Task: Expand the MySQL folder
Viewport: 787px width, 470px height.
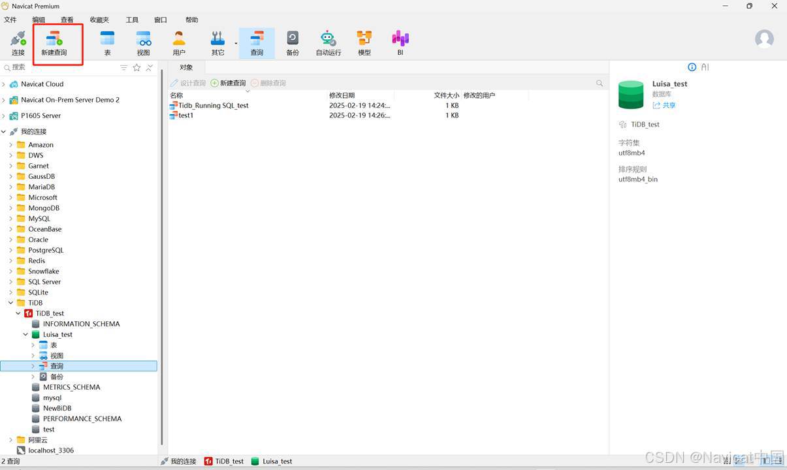Action: (11, 219)
